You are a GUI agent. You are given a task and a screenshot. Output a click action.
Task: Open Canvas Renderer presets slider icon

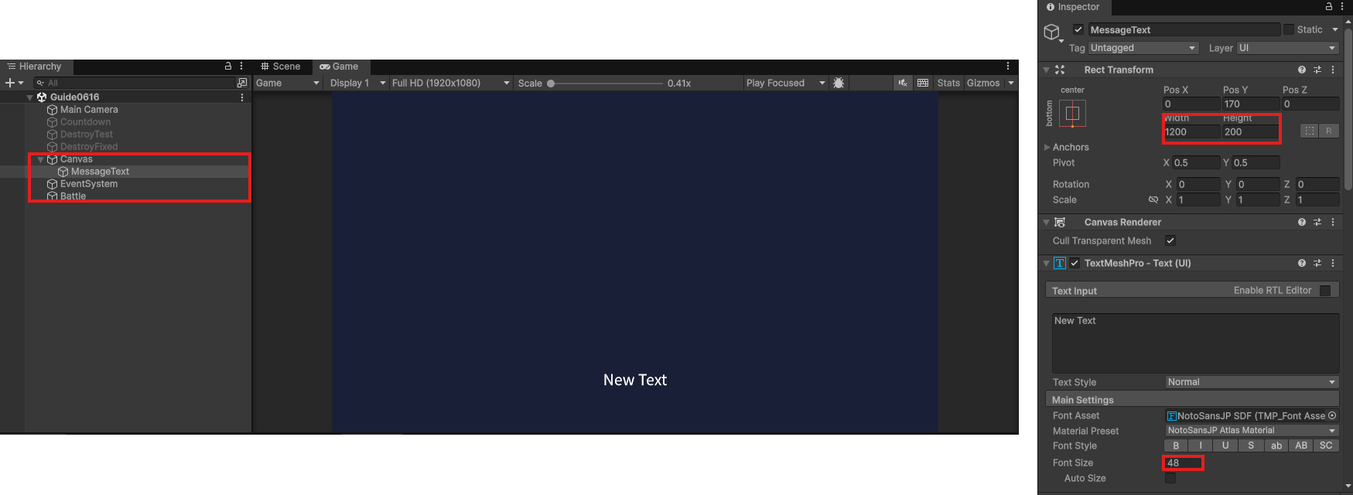(x=1317, y=222)
